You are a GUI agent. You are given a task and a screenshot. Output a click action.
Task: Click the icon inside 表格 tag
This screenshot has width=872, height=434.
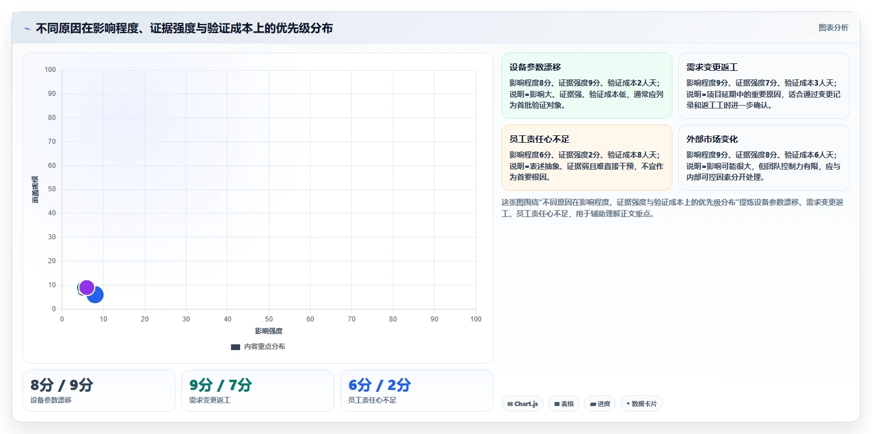(x=557, y=404)
